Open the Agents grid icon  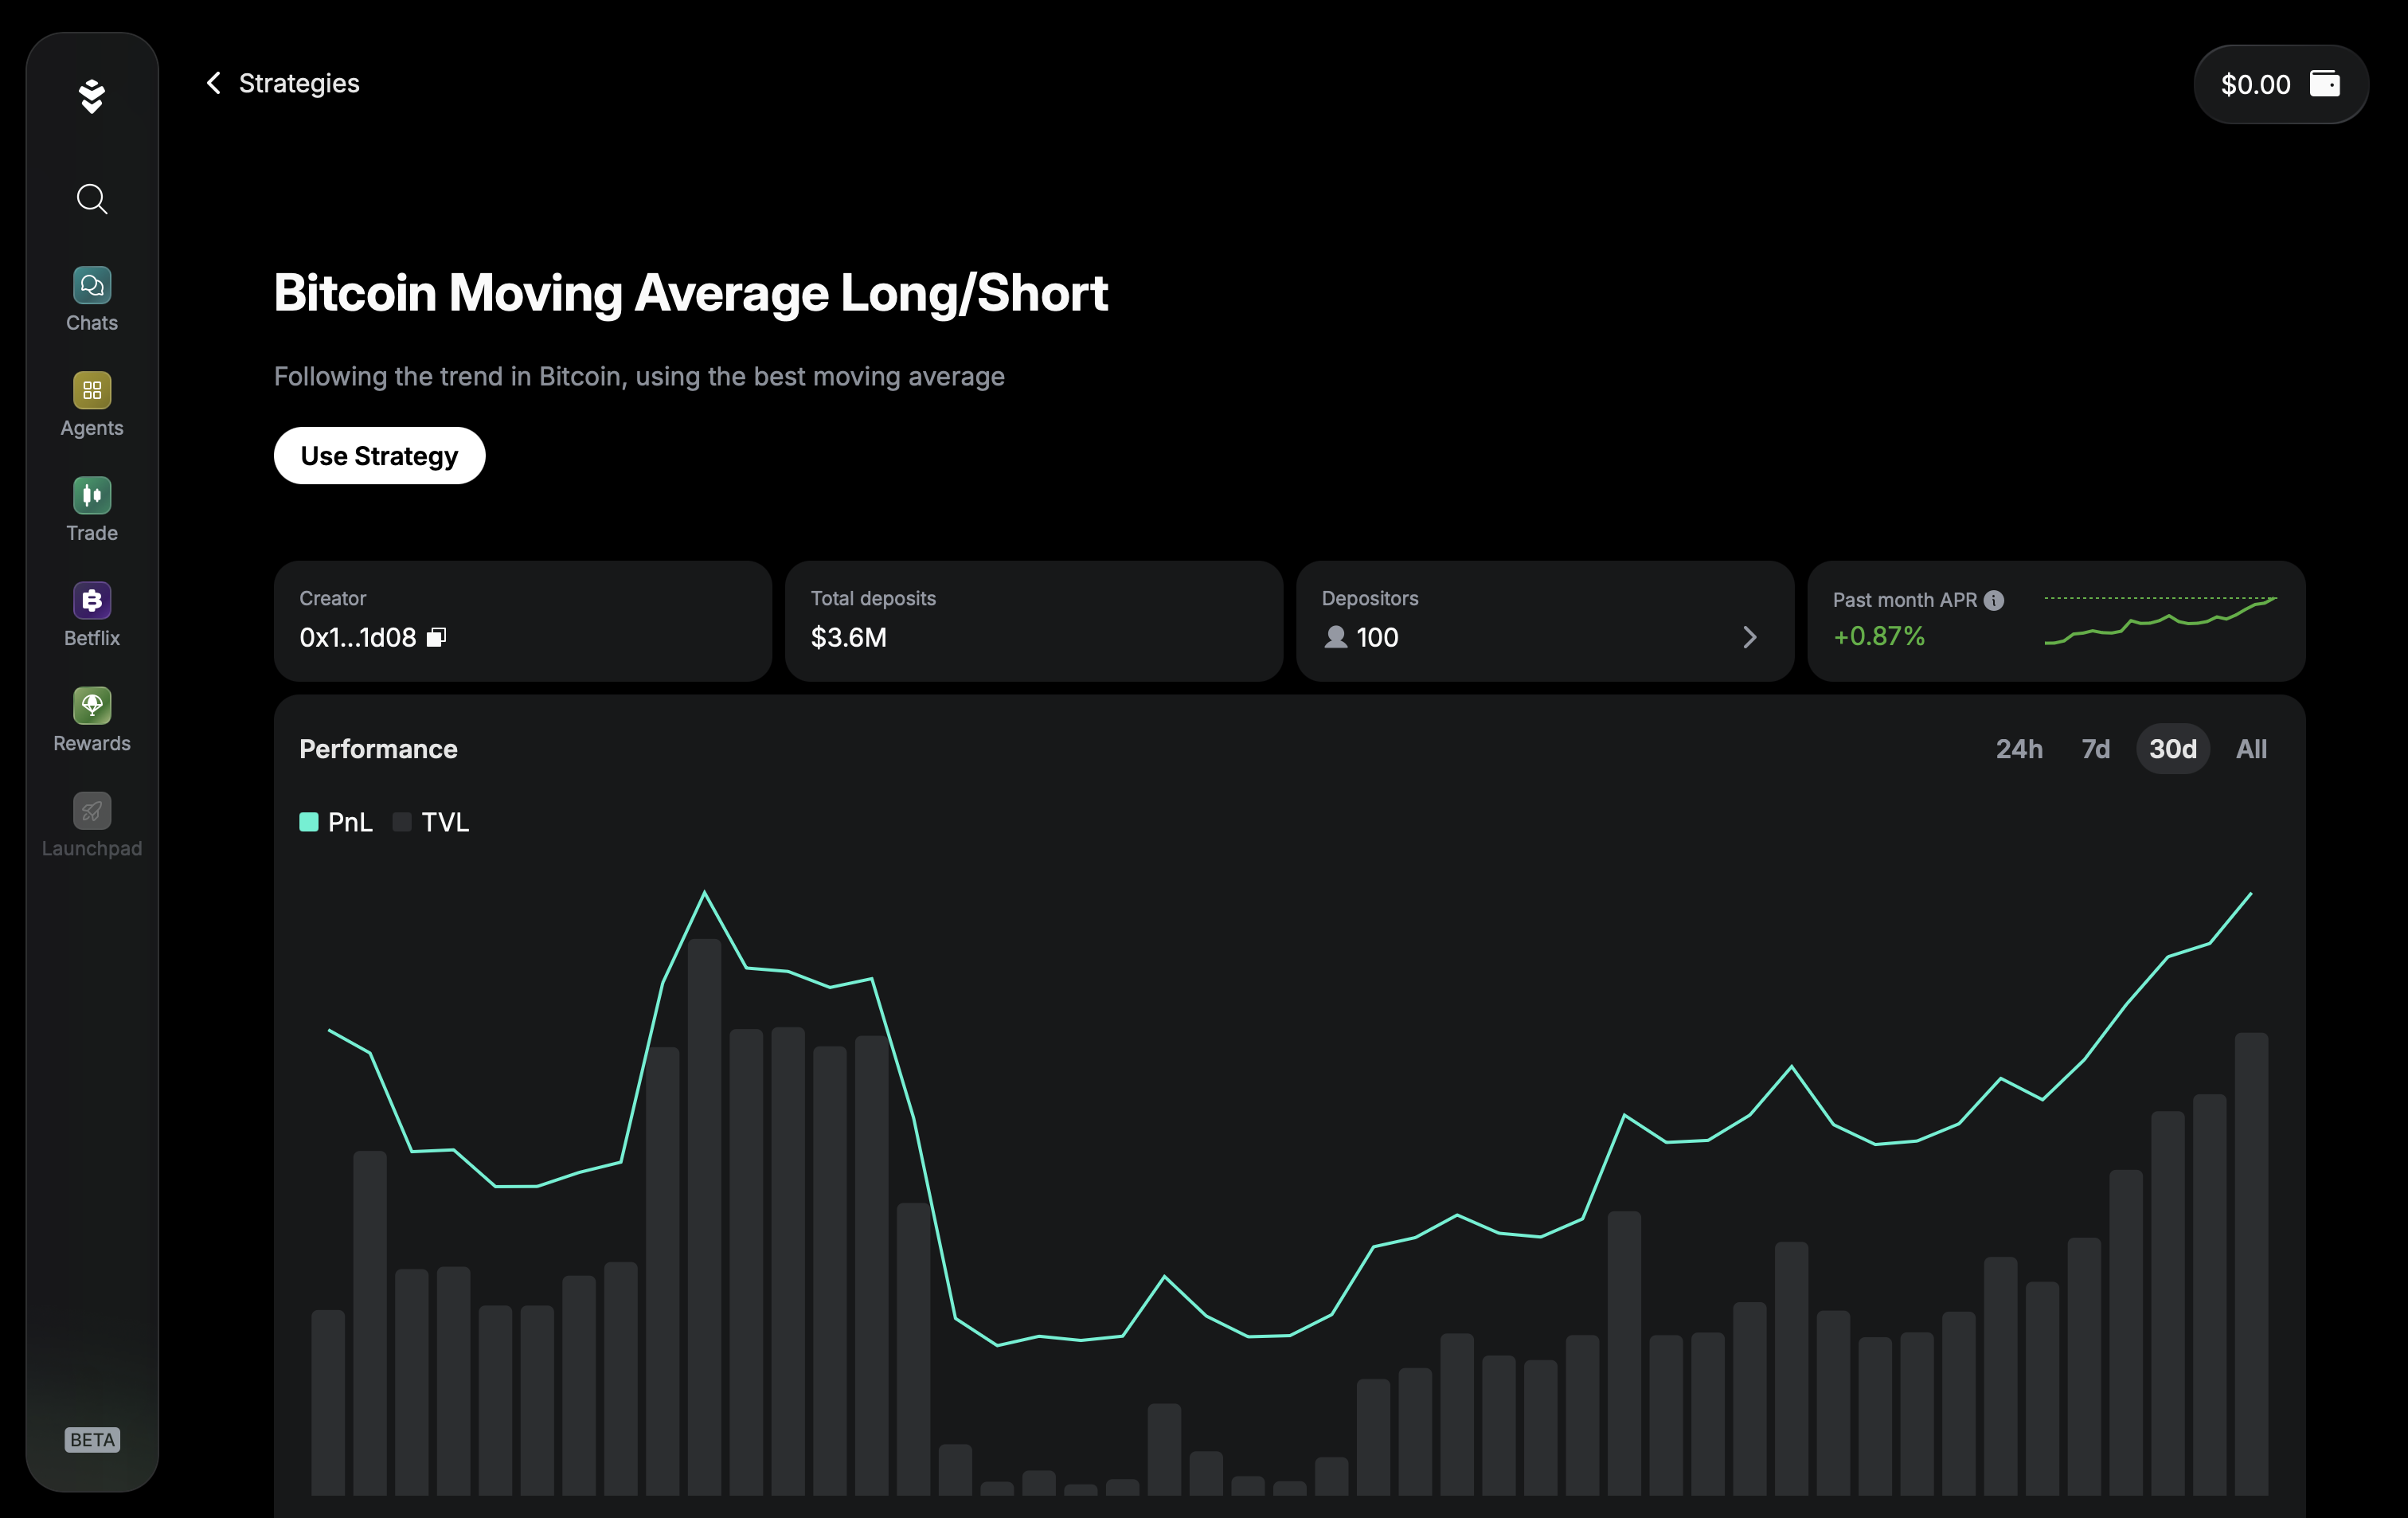(x=92, y=391)
